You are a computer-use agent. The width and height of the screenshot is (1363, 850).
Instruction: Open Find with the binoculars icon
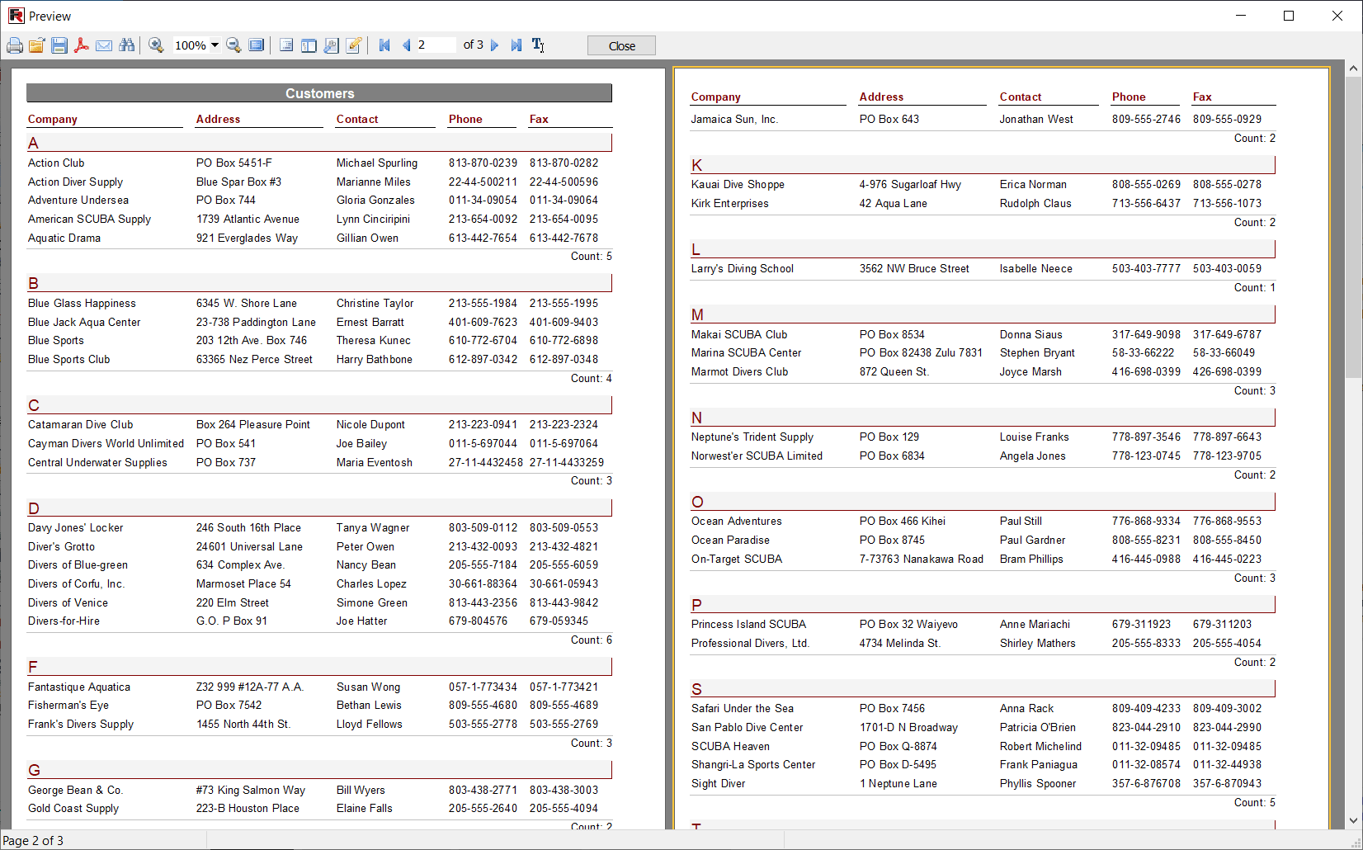[x=126, y=45]
